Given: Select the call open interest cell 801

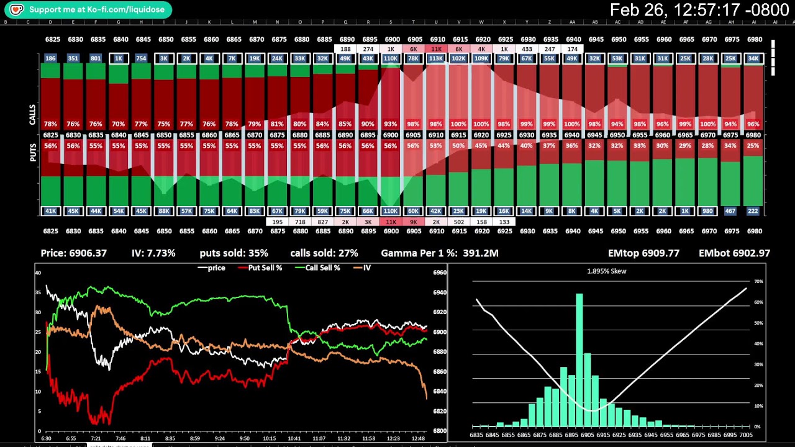Looking at the screenshot, I should (x=96, y=58).
